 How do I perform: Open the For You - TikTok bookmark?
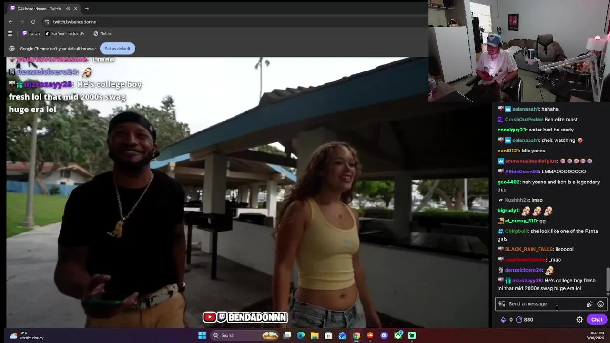tap(66, 34)
